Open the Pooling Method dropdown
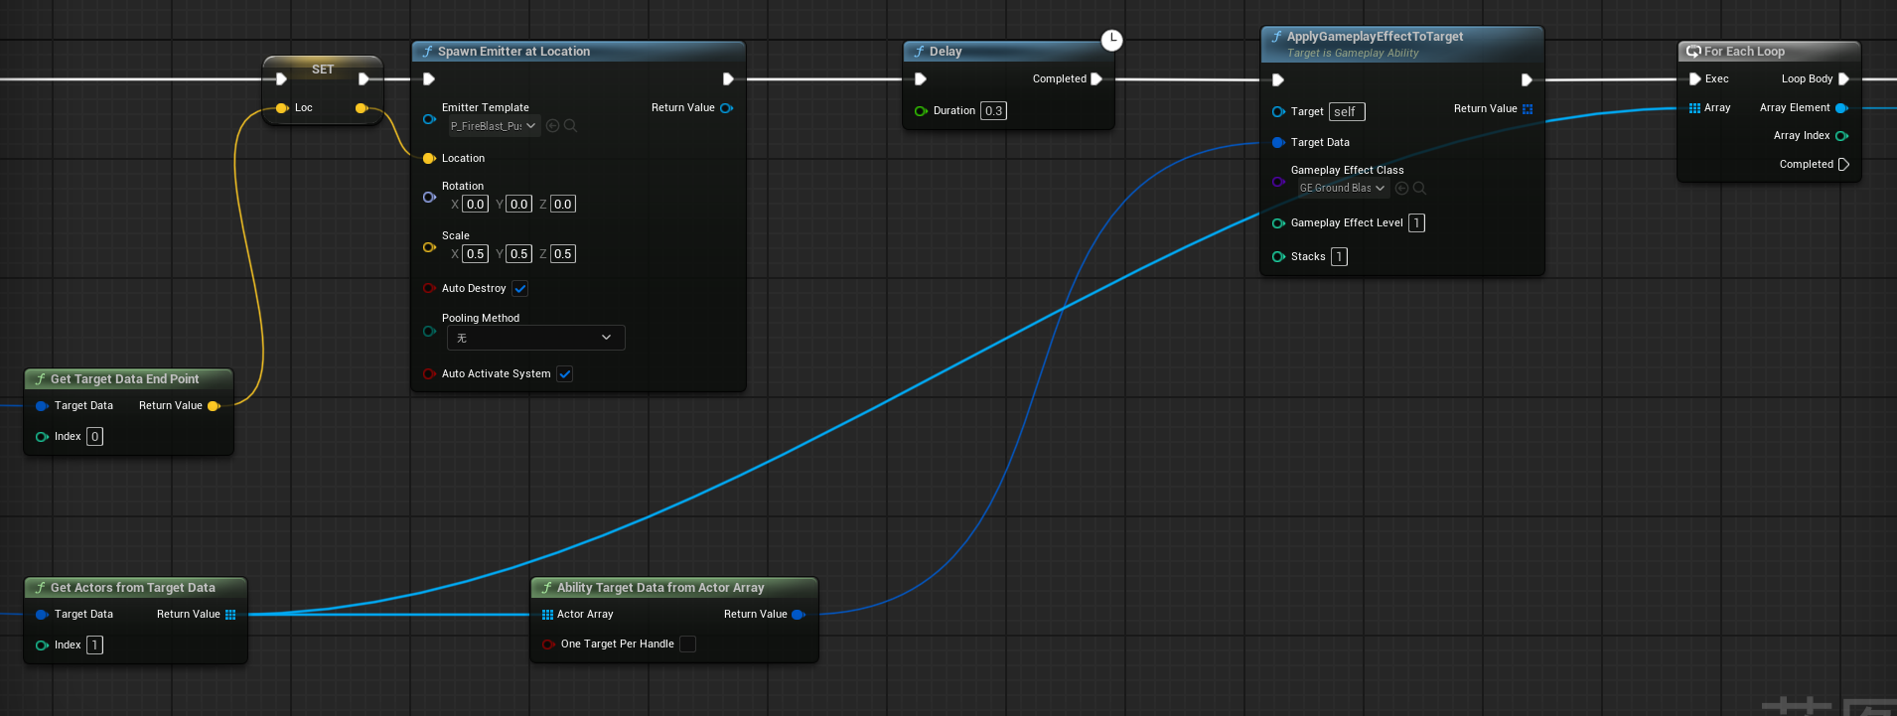The image size is (1897, 716). (x=535, y=338)
